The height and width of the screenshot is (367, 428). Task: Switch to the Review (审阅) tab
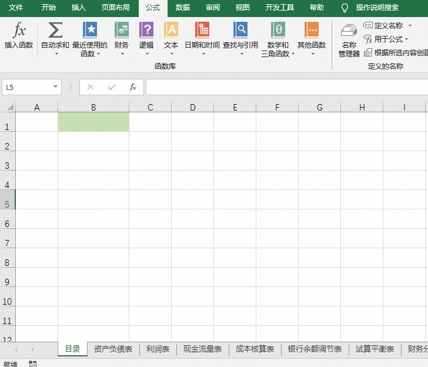click(213, 8)
